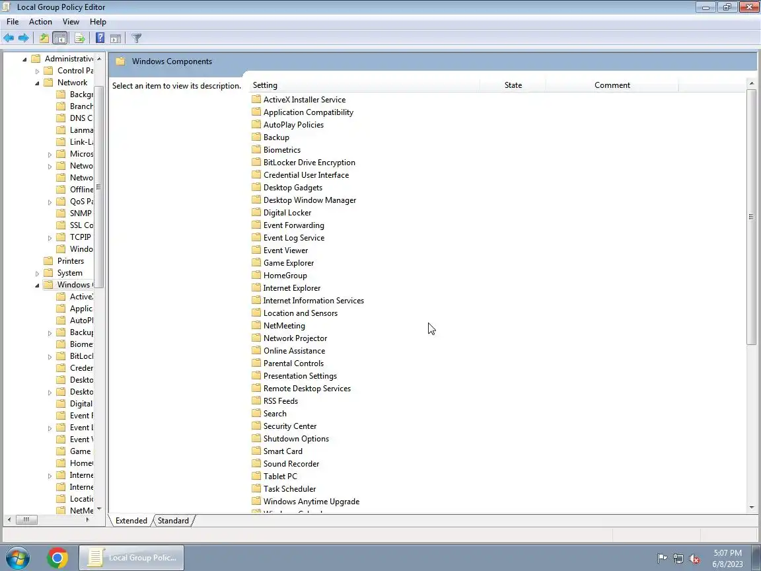
Task: Select 'Shutdown Options' in the list
Action: tap(296, 439)
